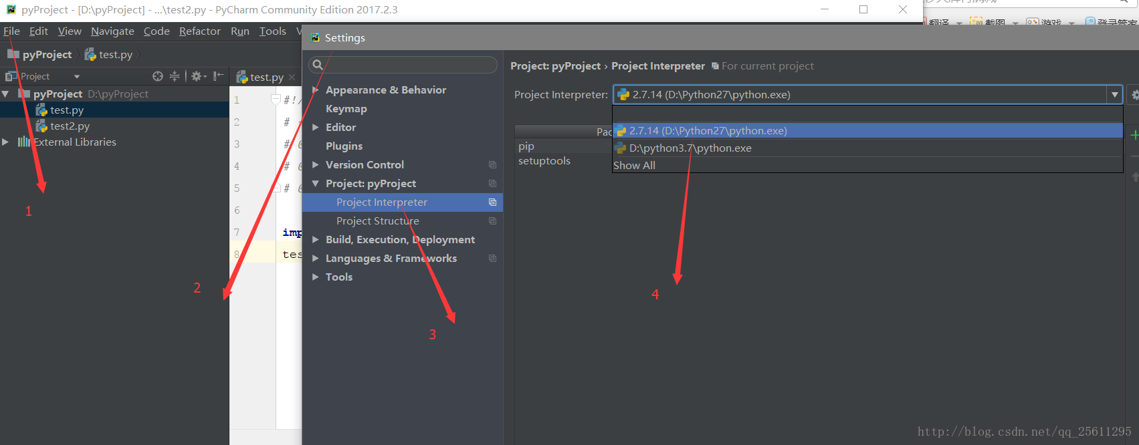The height and width of the screenshot is (445, 1139).
Task: Select Languages & Frameworks settings
Action: click(391, 259)
